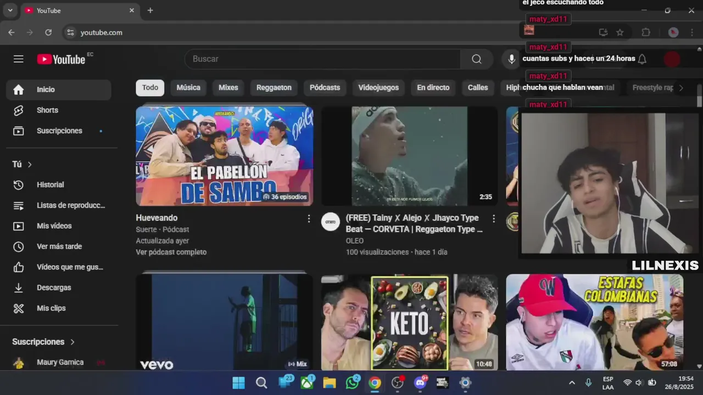Expand the Suscripciones section header

43,342
